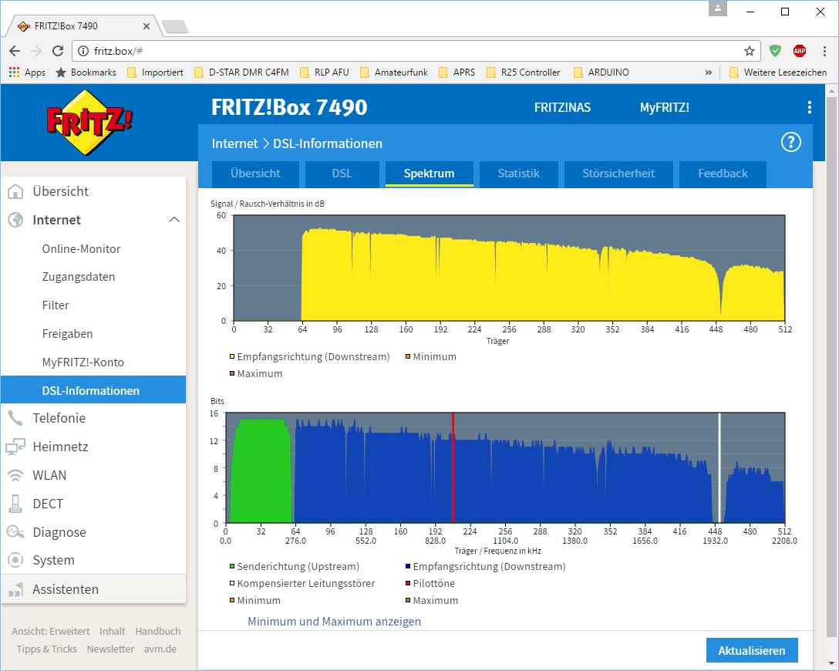Click the WLAN wifi icon
839x671 pixels.
(15, 475)
